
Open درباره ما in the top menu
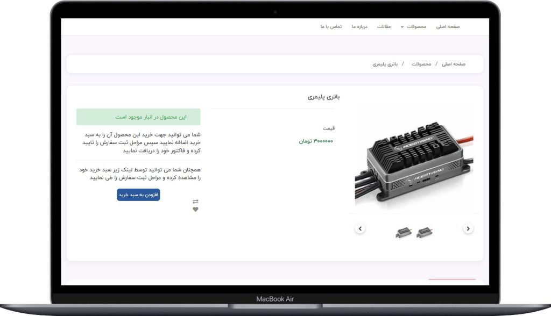coord(359,27)
